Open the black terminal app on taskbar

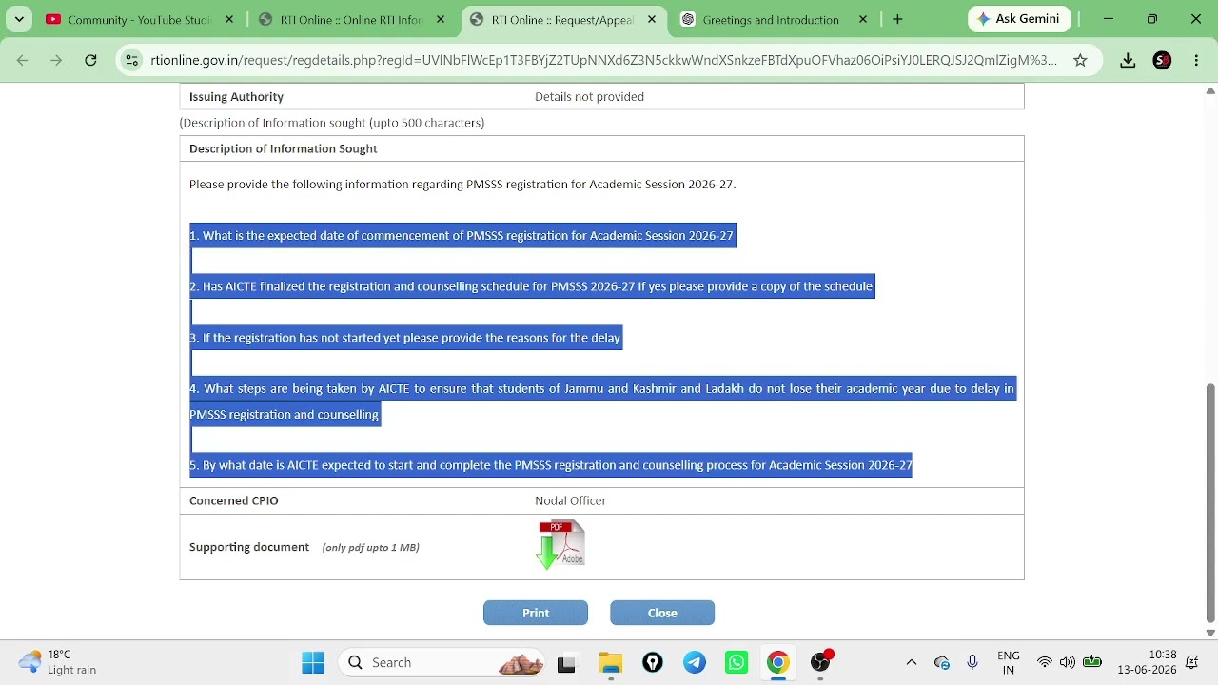tap(566, 663)
